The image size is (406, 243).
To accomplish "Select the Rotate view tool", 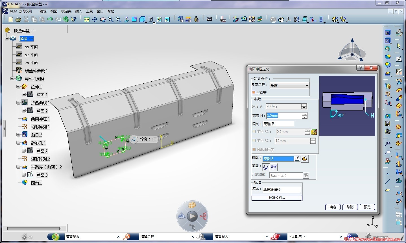I will (102, 19).
